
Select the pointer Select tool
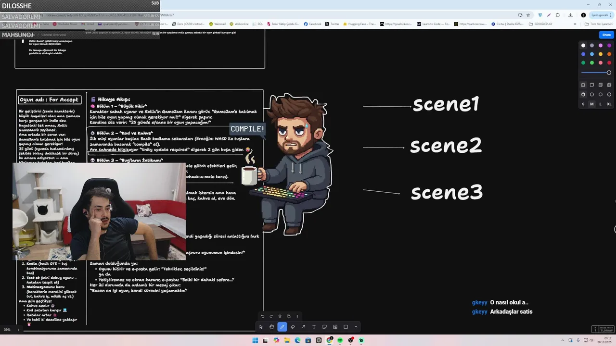pyautogui.click(x=261, y=327)
